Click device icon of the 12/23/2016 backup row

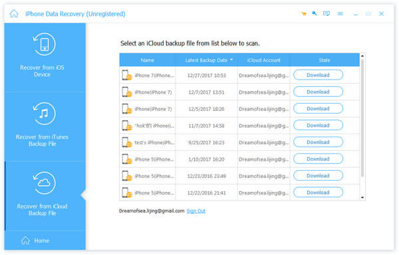click(x=127, y=176)
